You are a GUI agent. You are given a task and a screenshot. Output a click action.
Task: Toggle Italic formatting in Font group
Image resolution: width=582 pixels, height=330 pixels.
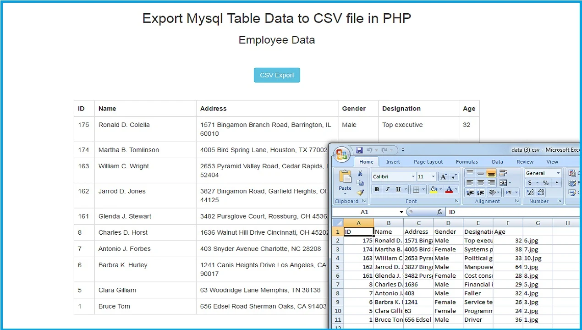[387, 189]
